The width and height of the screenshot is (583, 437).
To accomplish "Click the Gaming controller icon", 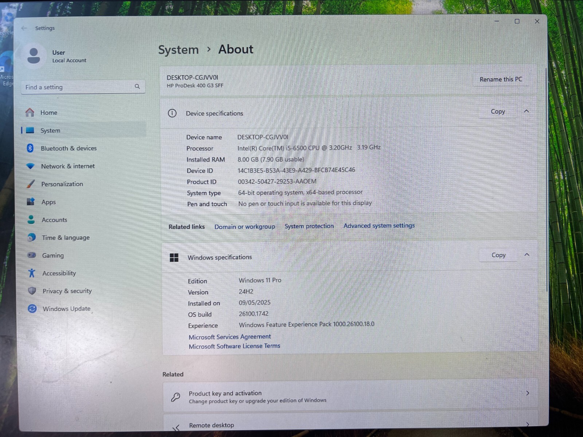I will point(32,255).
